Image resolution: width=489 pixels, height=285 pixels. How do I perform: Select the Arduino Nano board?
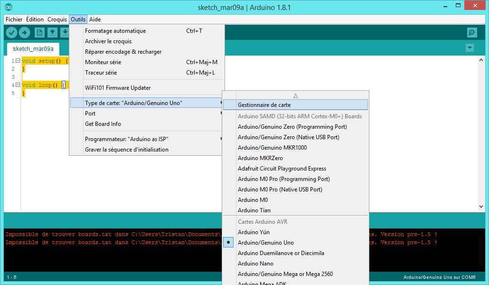[295, 264]
